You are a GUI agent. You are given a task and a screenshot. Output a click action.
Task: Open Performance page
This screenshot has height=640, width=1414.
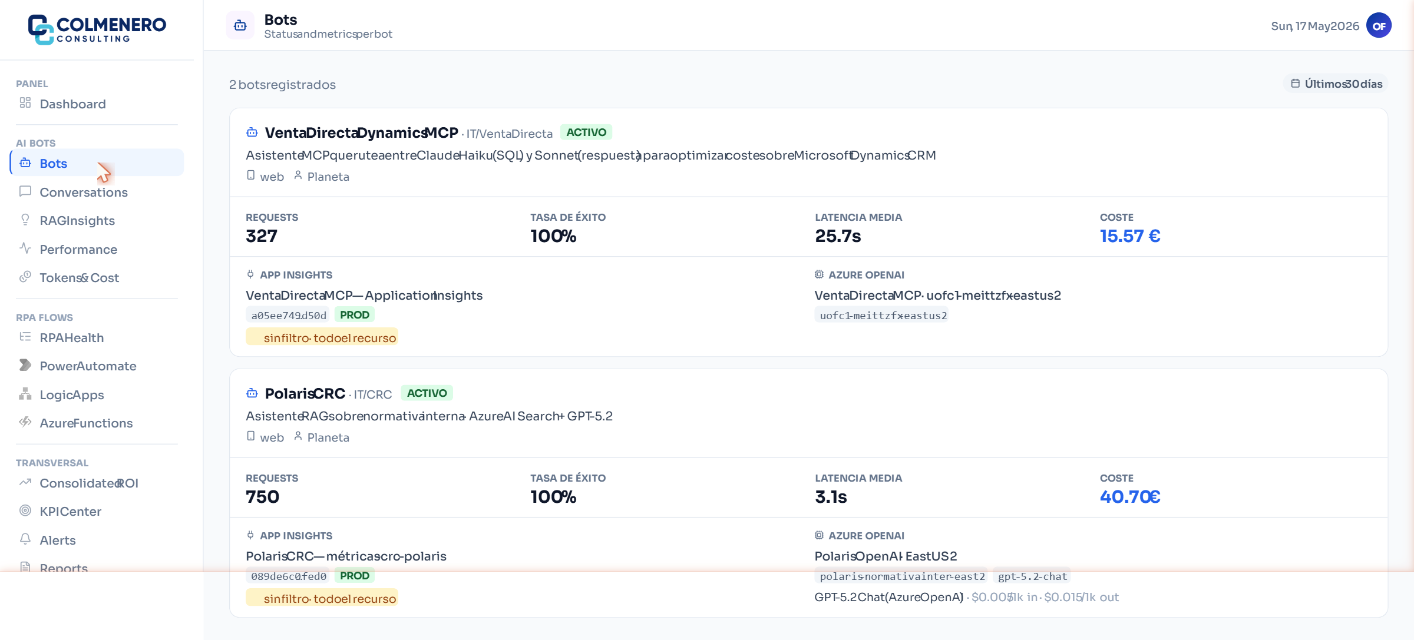[97, 249]
